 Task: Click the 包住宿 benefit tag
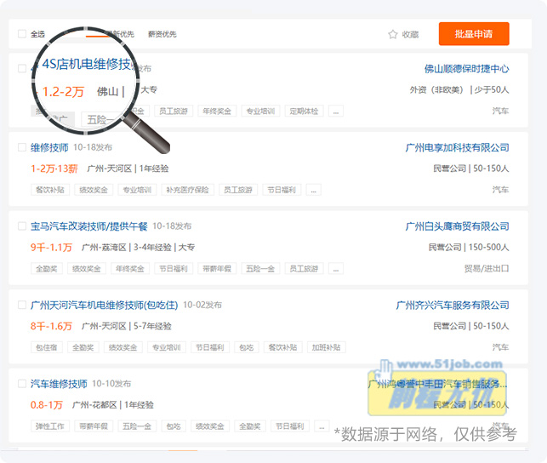tap(46, 347)
